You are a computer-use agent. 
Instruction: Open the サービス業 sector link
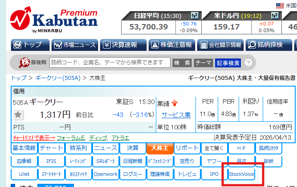pos(176,115)
